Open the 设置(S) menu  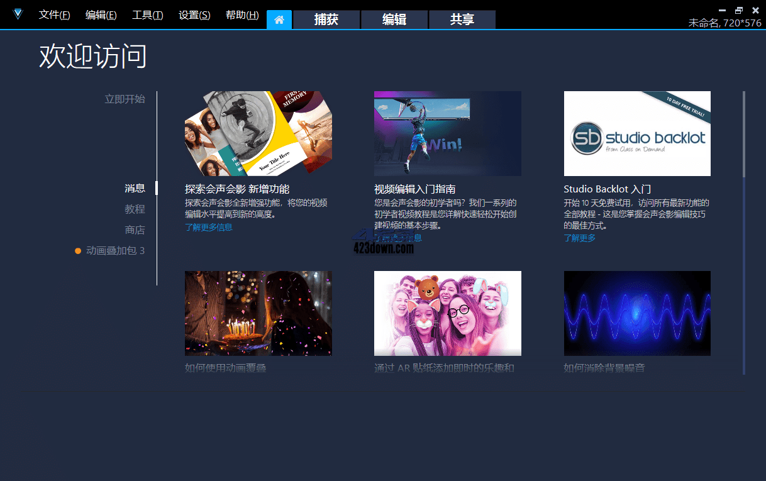click(194, 14)
